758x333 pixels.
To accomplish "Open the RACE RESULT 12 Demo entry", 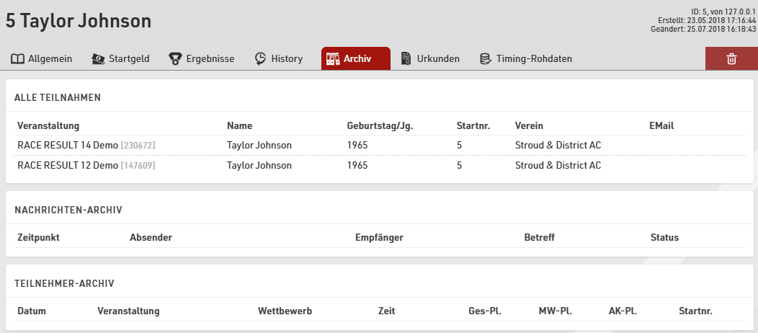I will coord(67,166).
